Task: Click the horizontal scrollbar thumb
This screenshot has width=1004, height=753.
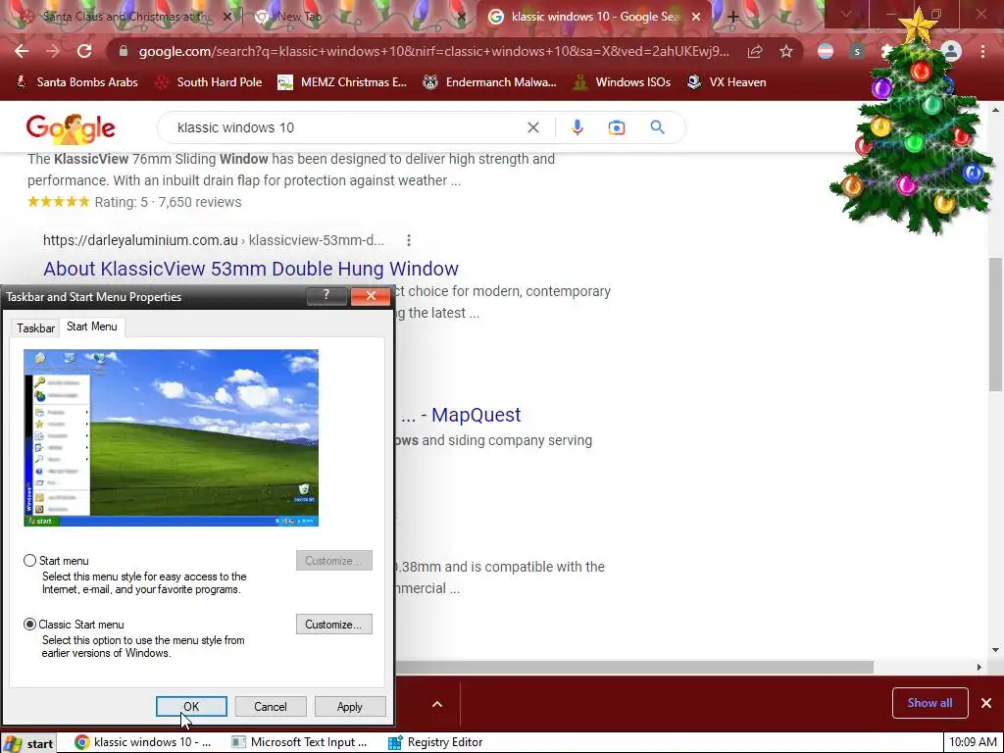Action: point(634,667)
